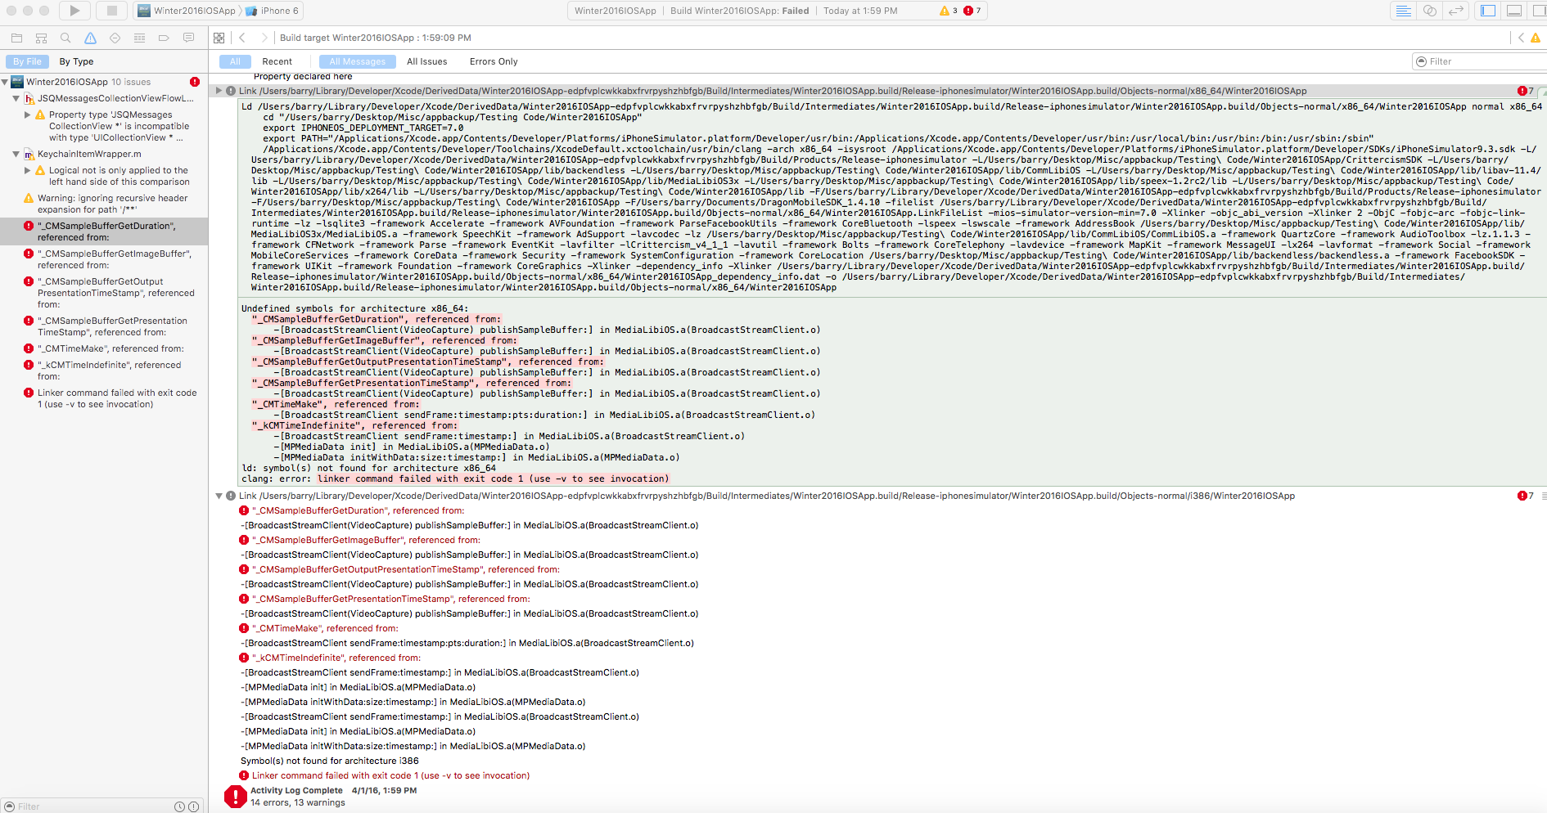The height and width of the screenshot is (813, 1547).
Task: Collapse the i386 Link step disclosure triangle
Action: coord(219,496)
